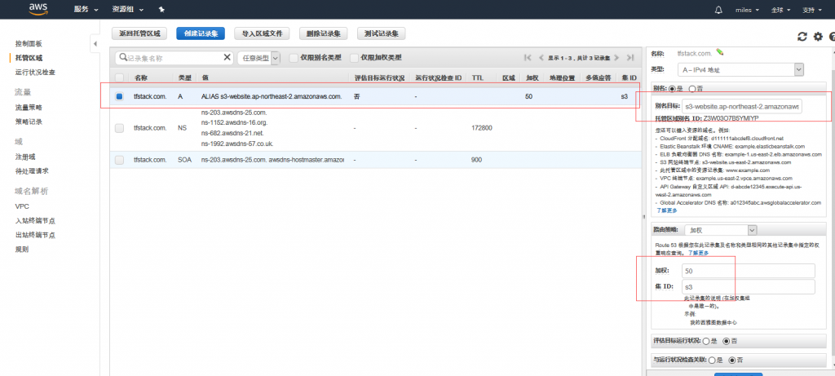Screen dimensions: 835x376
Task: Open the 全球 region dropdown
Action: [x=780, y=10]
